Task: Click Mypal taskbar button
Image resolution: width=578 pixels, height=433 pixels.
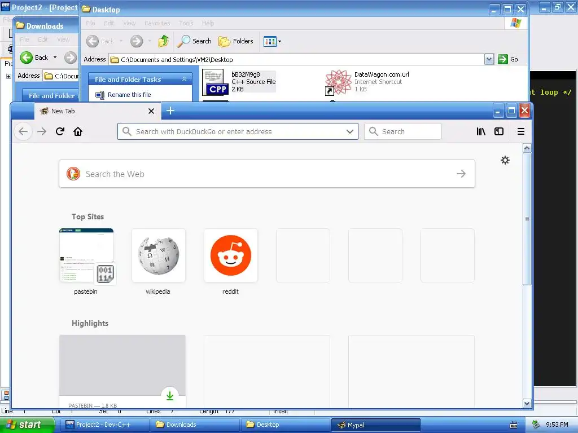Action: click(376, 425)
